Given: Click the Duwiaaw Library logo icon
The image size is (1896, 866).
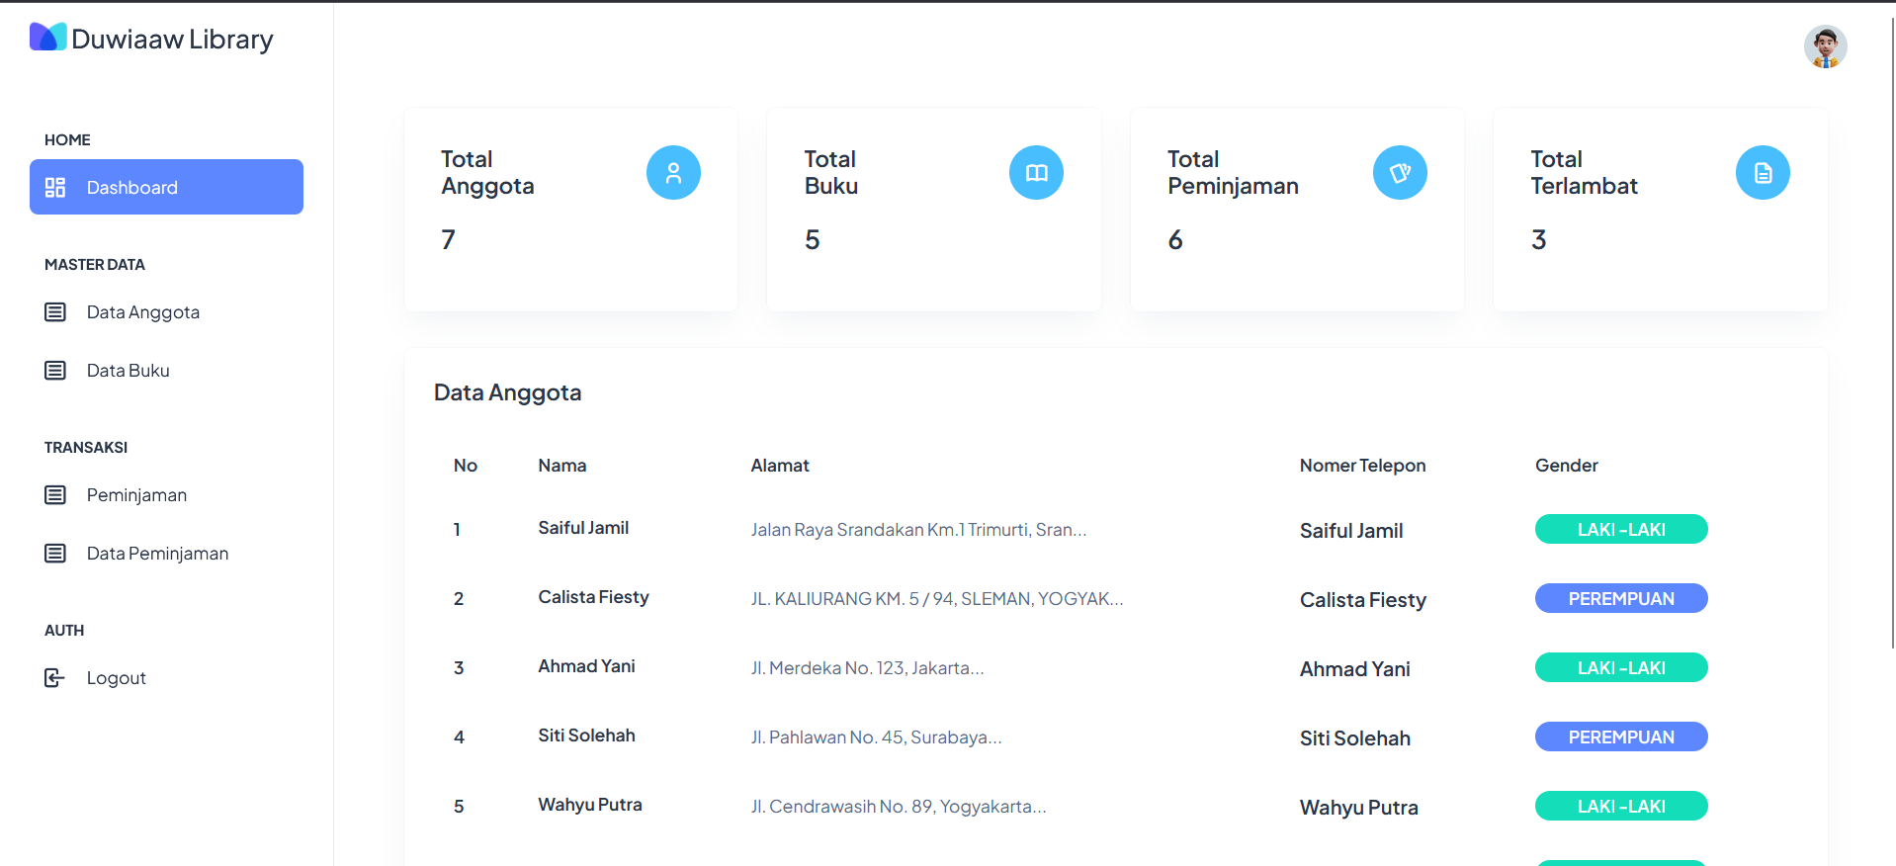Looking at the screenshot, I should click(x=47, y=38).
